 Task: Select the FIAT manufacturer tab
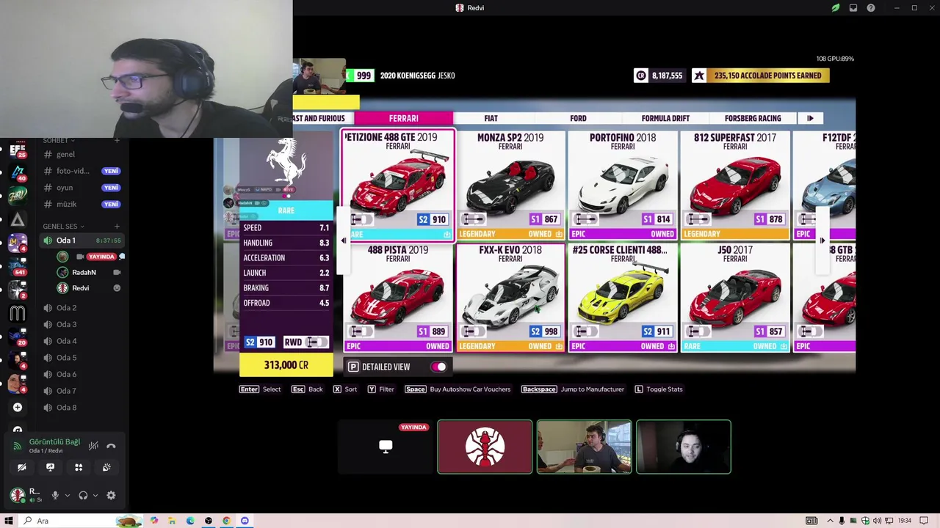[x=491, y=118]
